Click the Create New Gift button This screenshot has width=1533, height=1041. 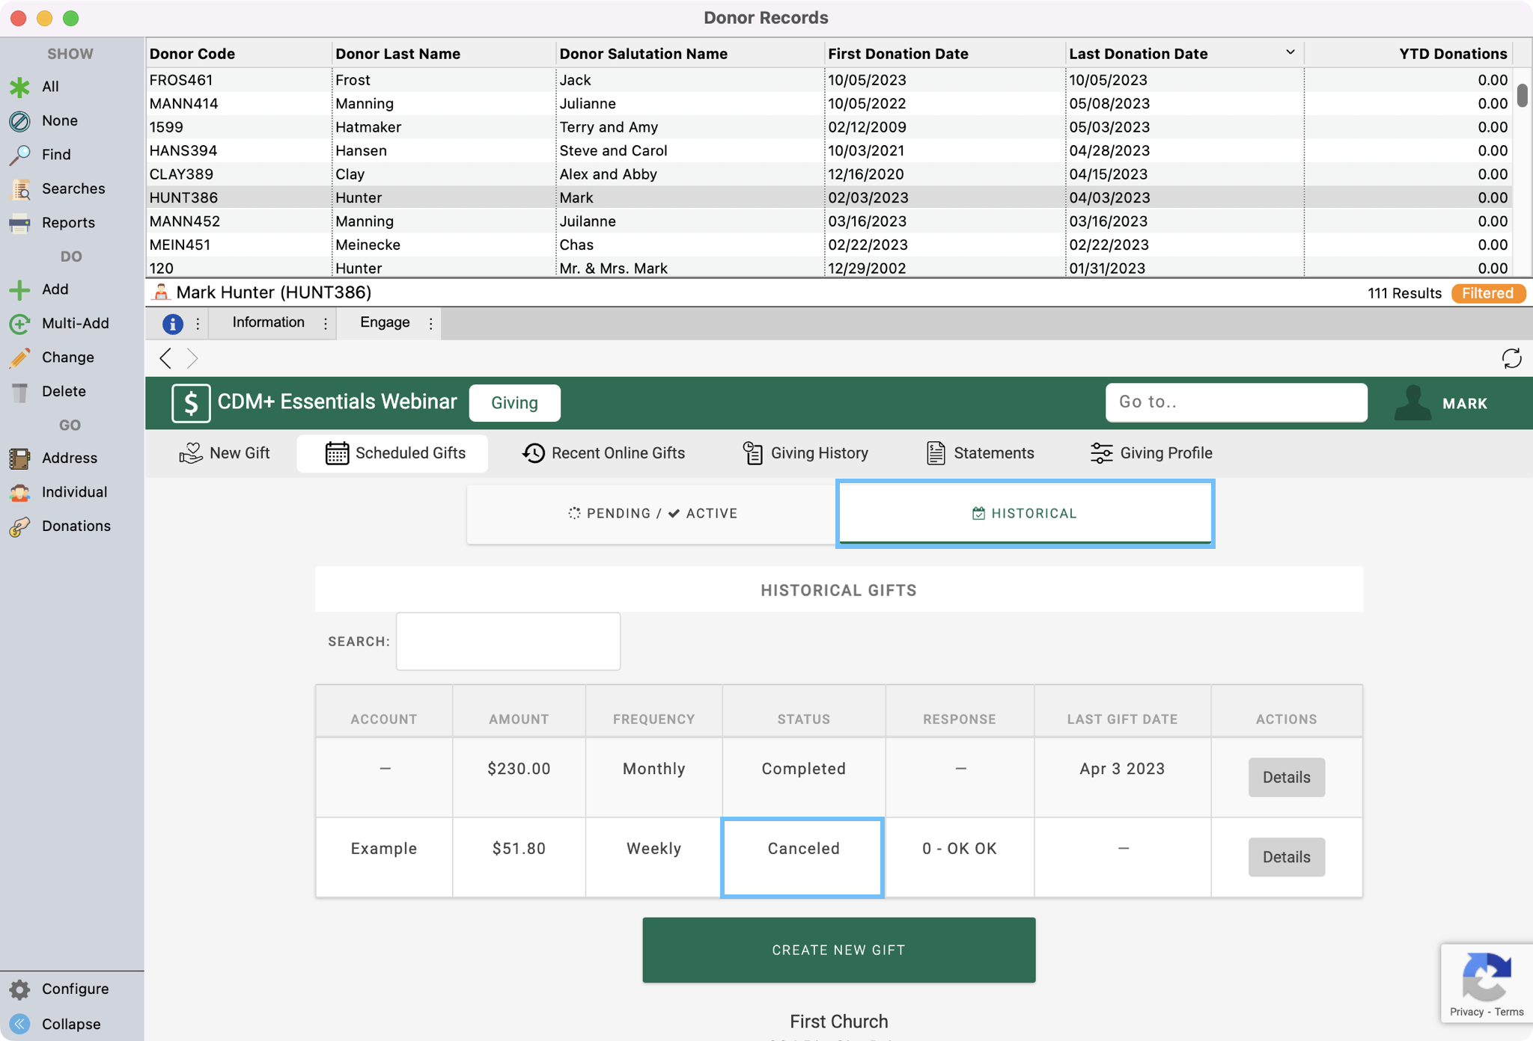[x=838, y=950]
